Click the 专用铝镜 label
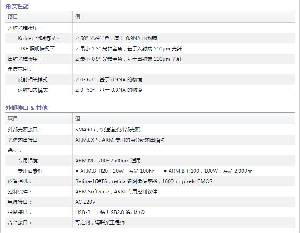Viewport: 300px width, 233px height. point(28,161)
